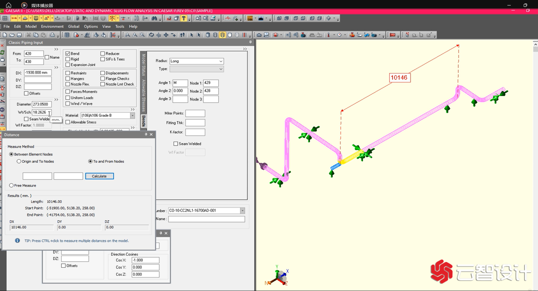Expand the chevron beside From/To nodes

56,49
